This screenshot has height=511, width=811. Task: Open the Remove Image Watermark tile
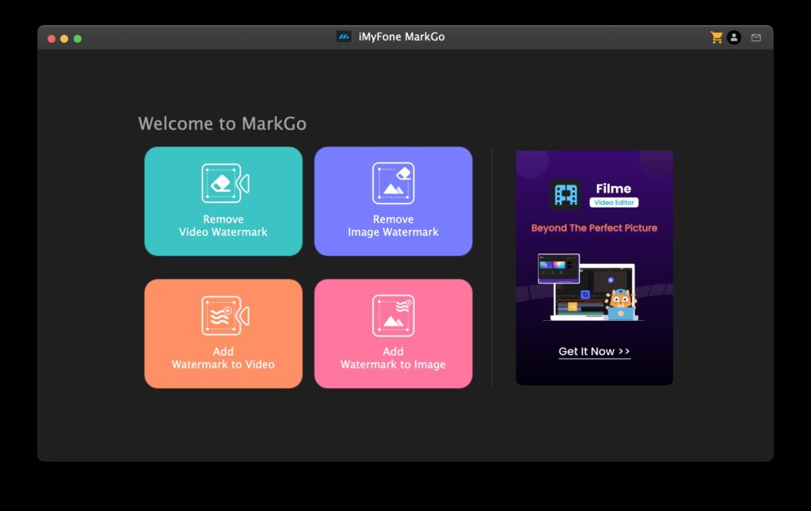(393, 201)
